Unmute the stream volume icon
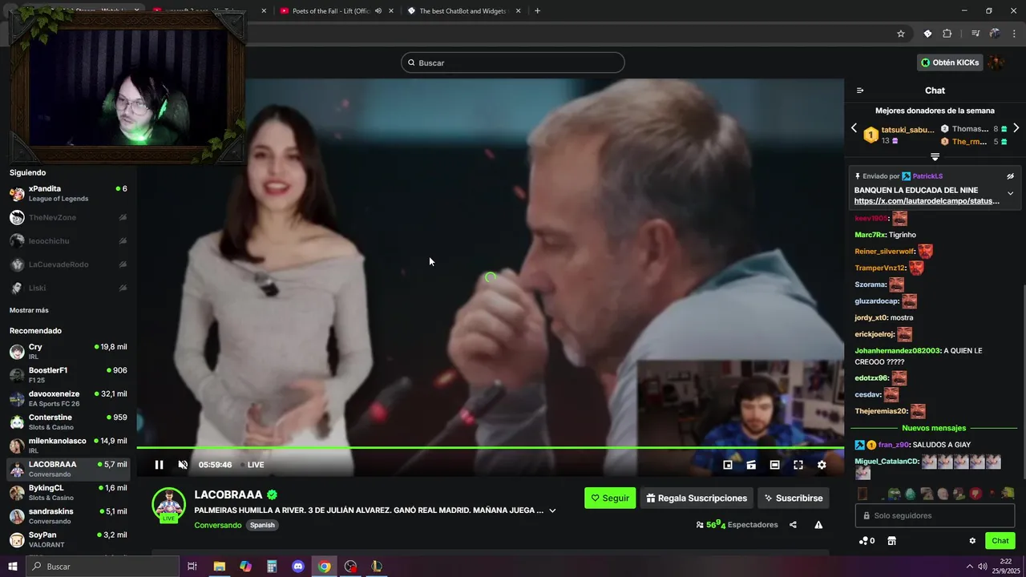Viewport: 1026px width, 577px height. [x=183, y=465]
